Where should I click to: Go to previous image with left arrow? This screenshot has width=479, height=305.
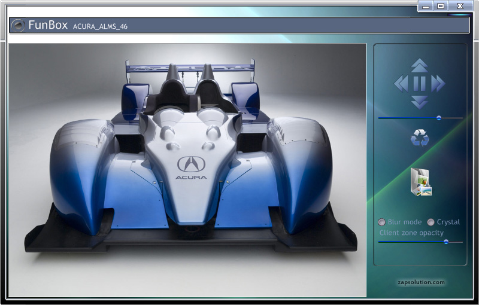401,84
